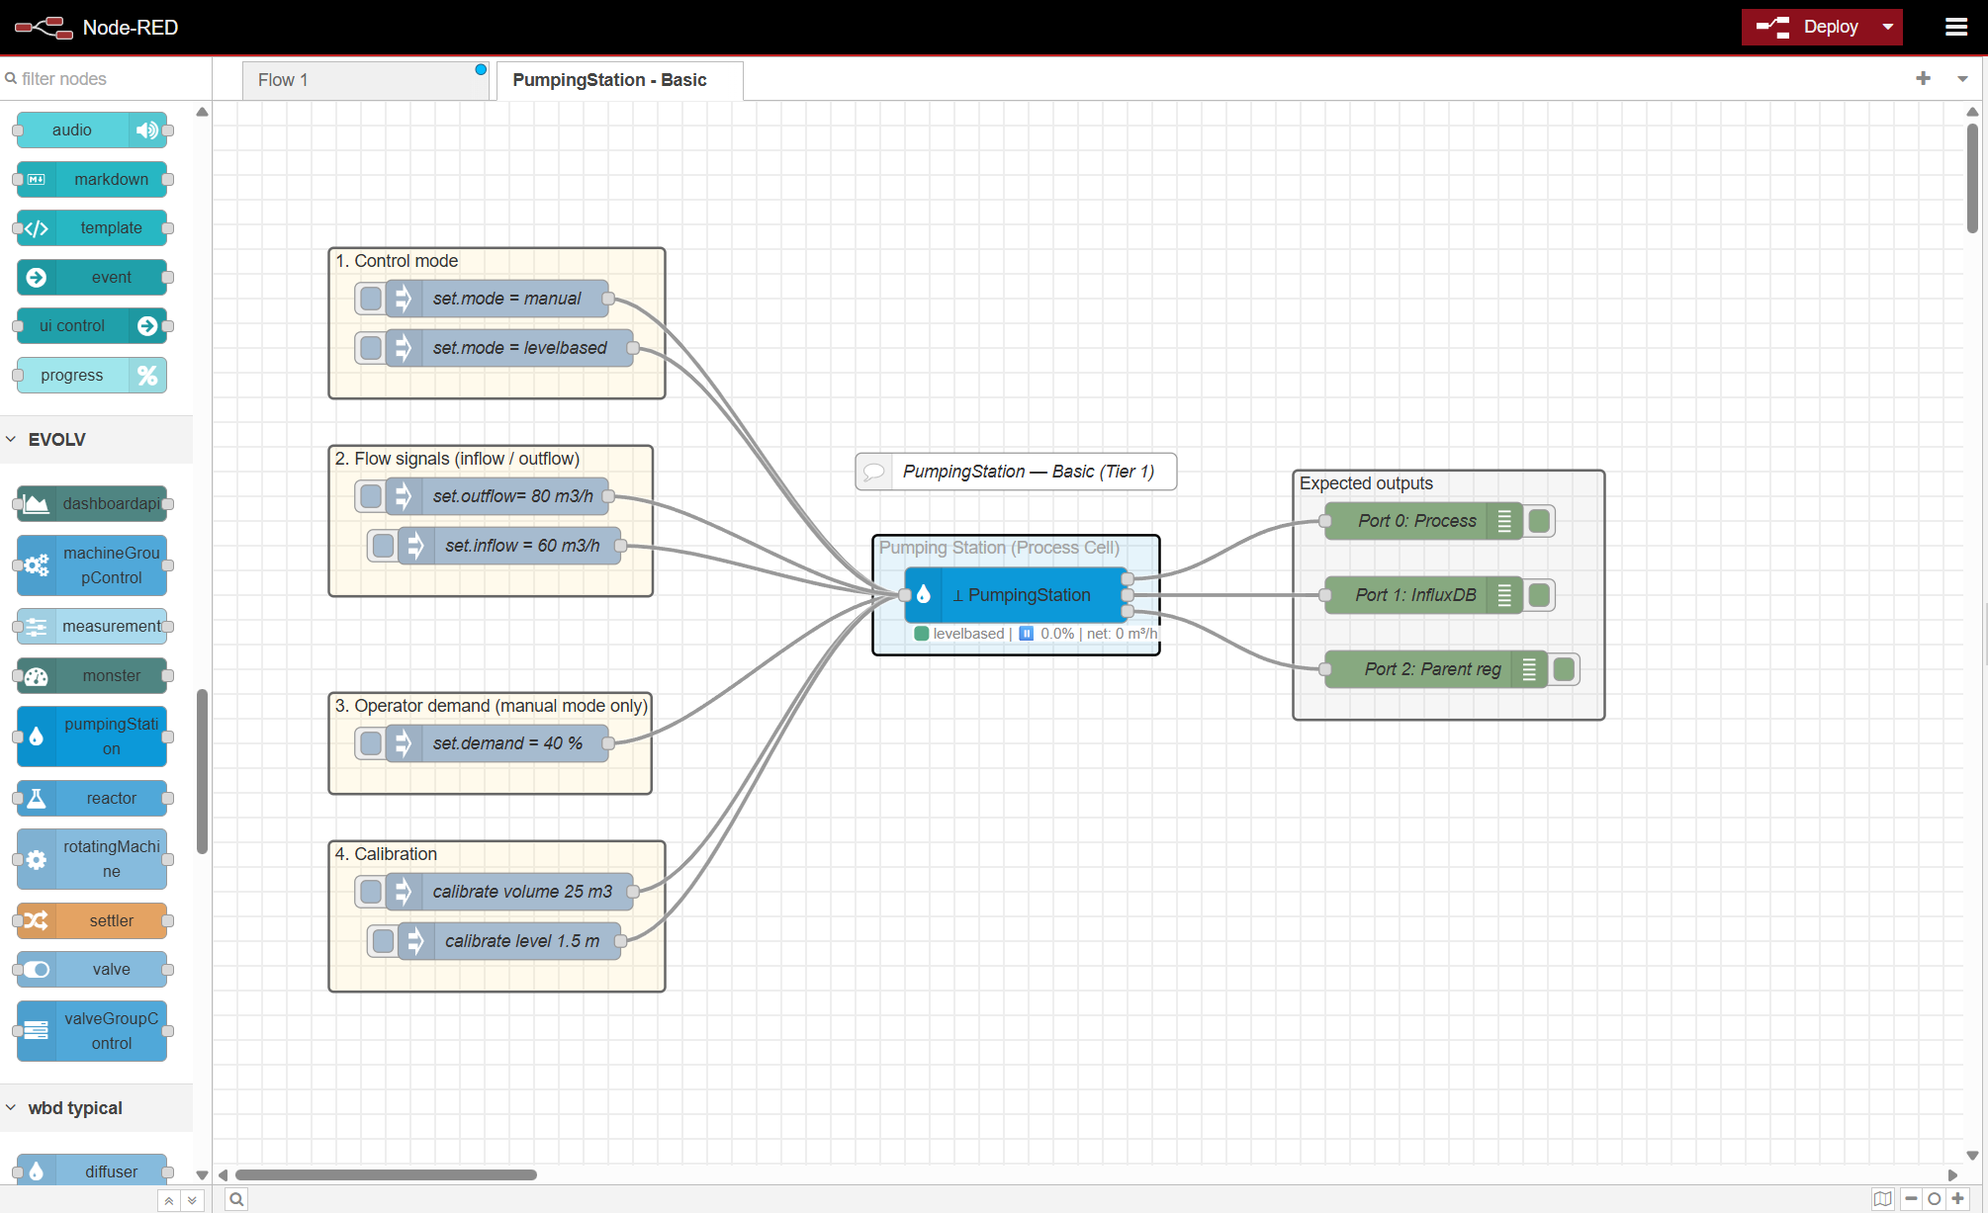Toggle the Port 1: InfluxDB debug output

1539,595
